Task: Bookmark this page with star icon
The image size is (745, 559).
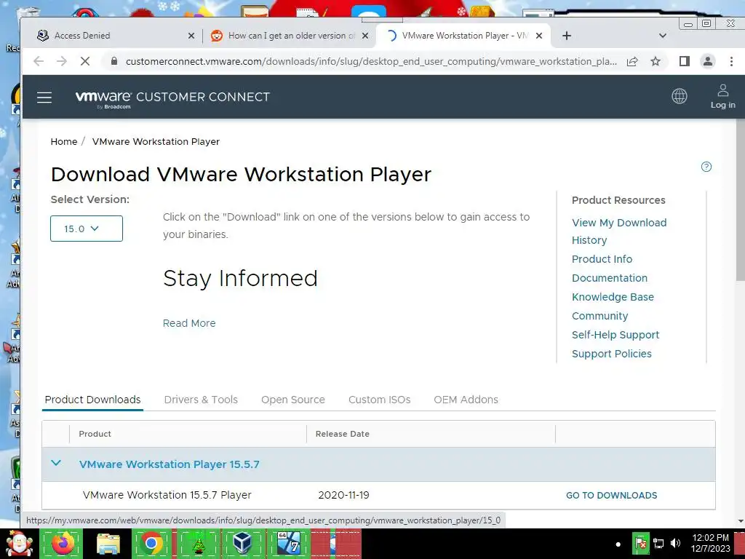Action: pyautogui.click(x=656, y=61)
